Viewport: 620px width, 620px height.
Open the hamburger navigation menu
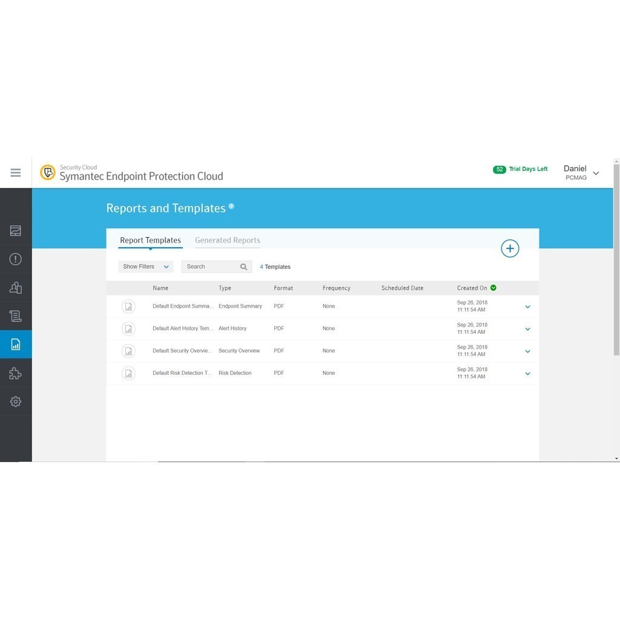tap(16, 173)
